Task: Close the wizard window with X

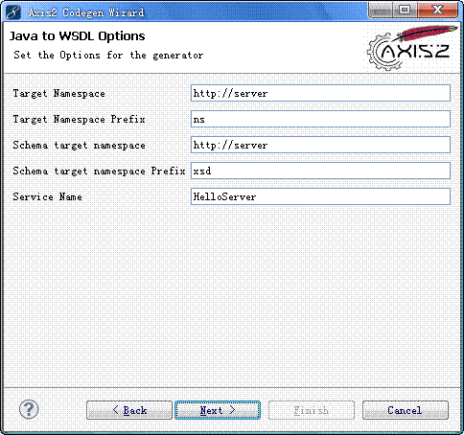Action: [437, 11]
